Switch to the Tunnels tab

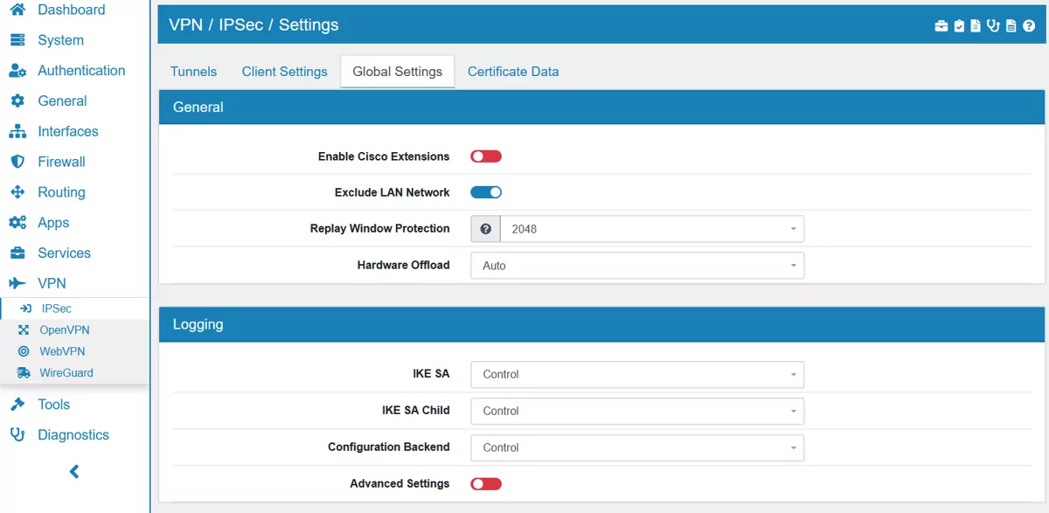193,72
